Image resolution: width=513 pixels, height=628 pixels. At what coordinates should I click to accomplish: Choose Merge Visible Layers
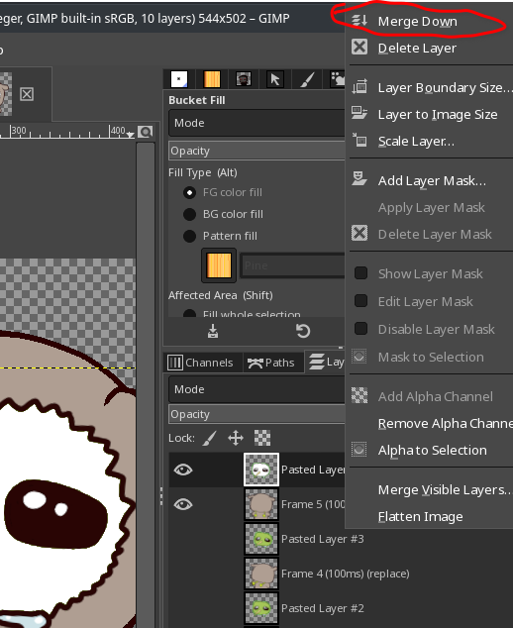click(429, 490)
